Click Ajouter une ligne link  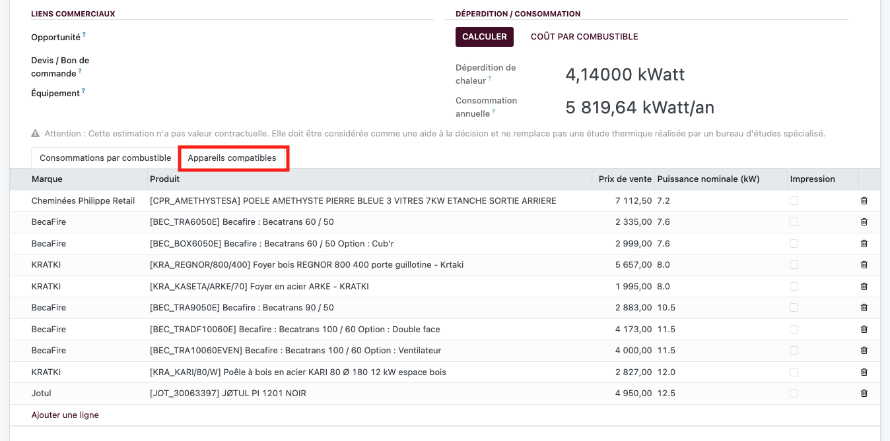tap(65, 415)
